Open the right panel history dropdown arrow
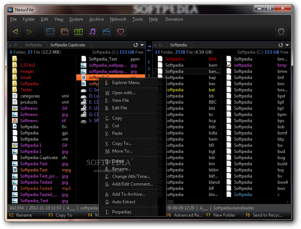This screenshot has width=301, height=229. (x=287, y=45)
